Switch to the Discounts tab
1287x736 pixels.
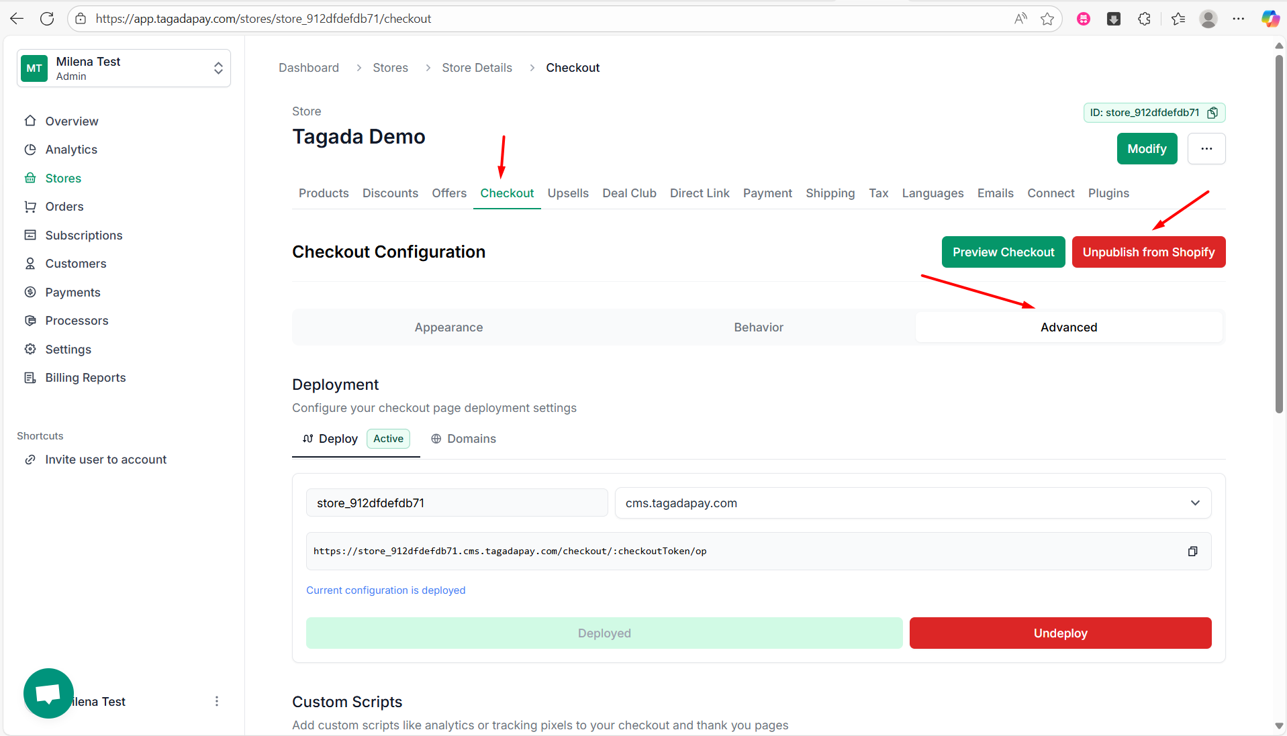[x=390, y=193]
